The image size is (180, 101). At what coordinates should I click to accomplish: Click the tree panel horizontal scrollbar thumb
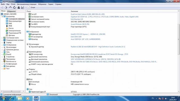pyautogui.click(x=12, y=91)
